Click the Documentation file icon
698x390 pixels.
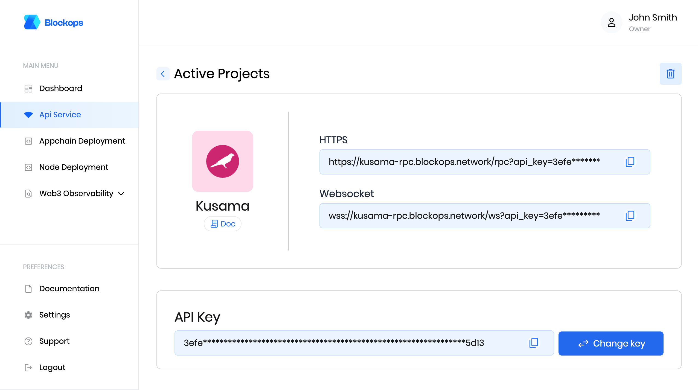point(28,289)
